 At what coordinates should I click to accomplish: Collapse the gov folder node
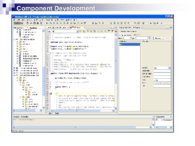coord(17,80)
